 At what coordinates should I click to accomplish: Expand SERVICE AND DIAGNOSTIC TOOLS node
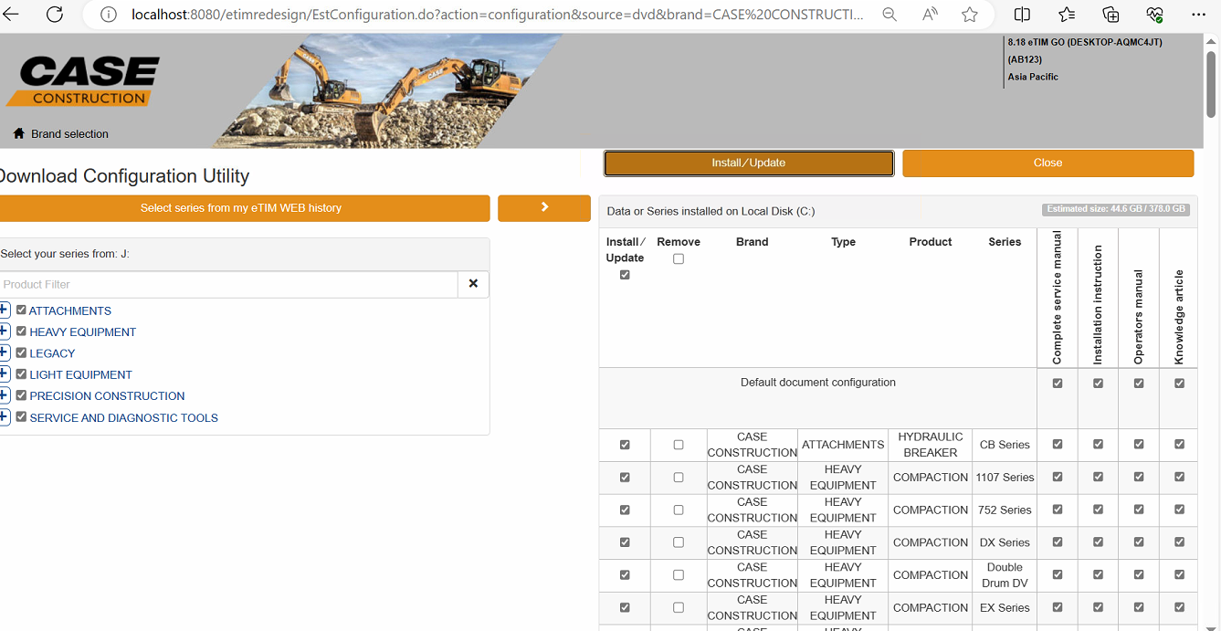(x=5, y=417)
